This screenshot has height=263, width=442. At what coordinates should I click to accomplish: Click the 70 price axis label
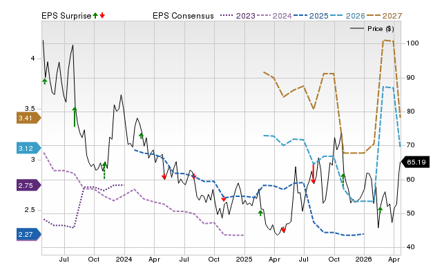click(411, 145)
